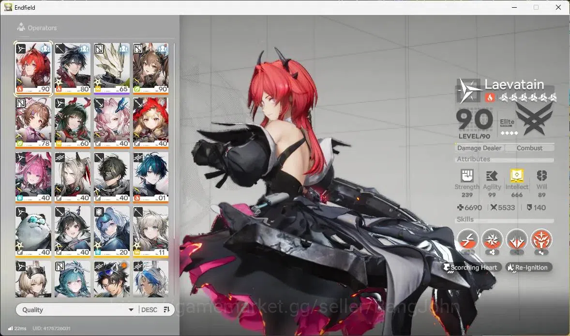The width and height of the screenshot is (570, 336).
Task: Open the first slash skill icon
Action: (x=467, y=239)
